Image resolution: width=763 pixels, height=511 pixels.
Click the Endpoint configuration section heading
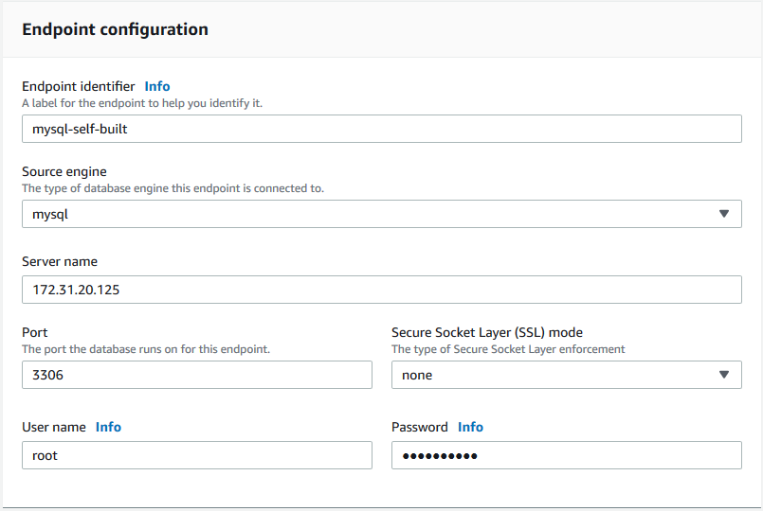[x=115, y=29]
